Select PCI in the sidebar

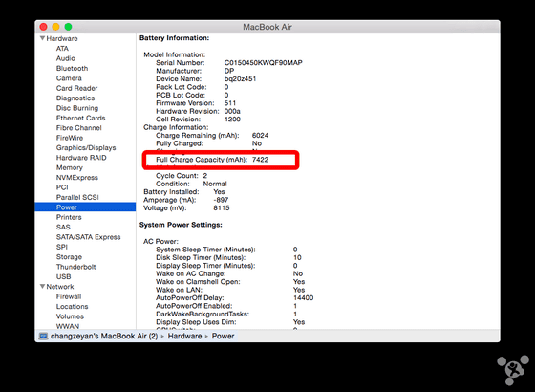tap(62, 187)
